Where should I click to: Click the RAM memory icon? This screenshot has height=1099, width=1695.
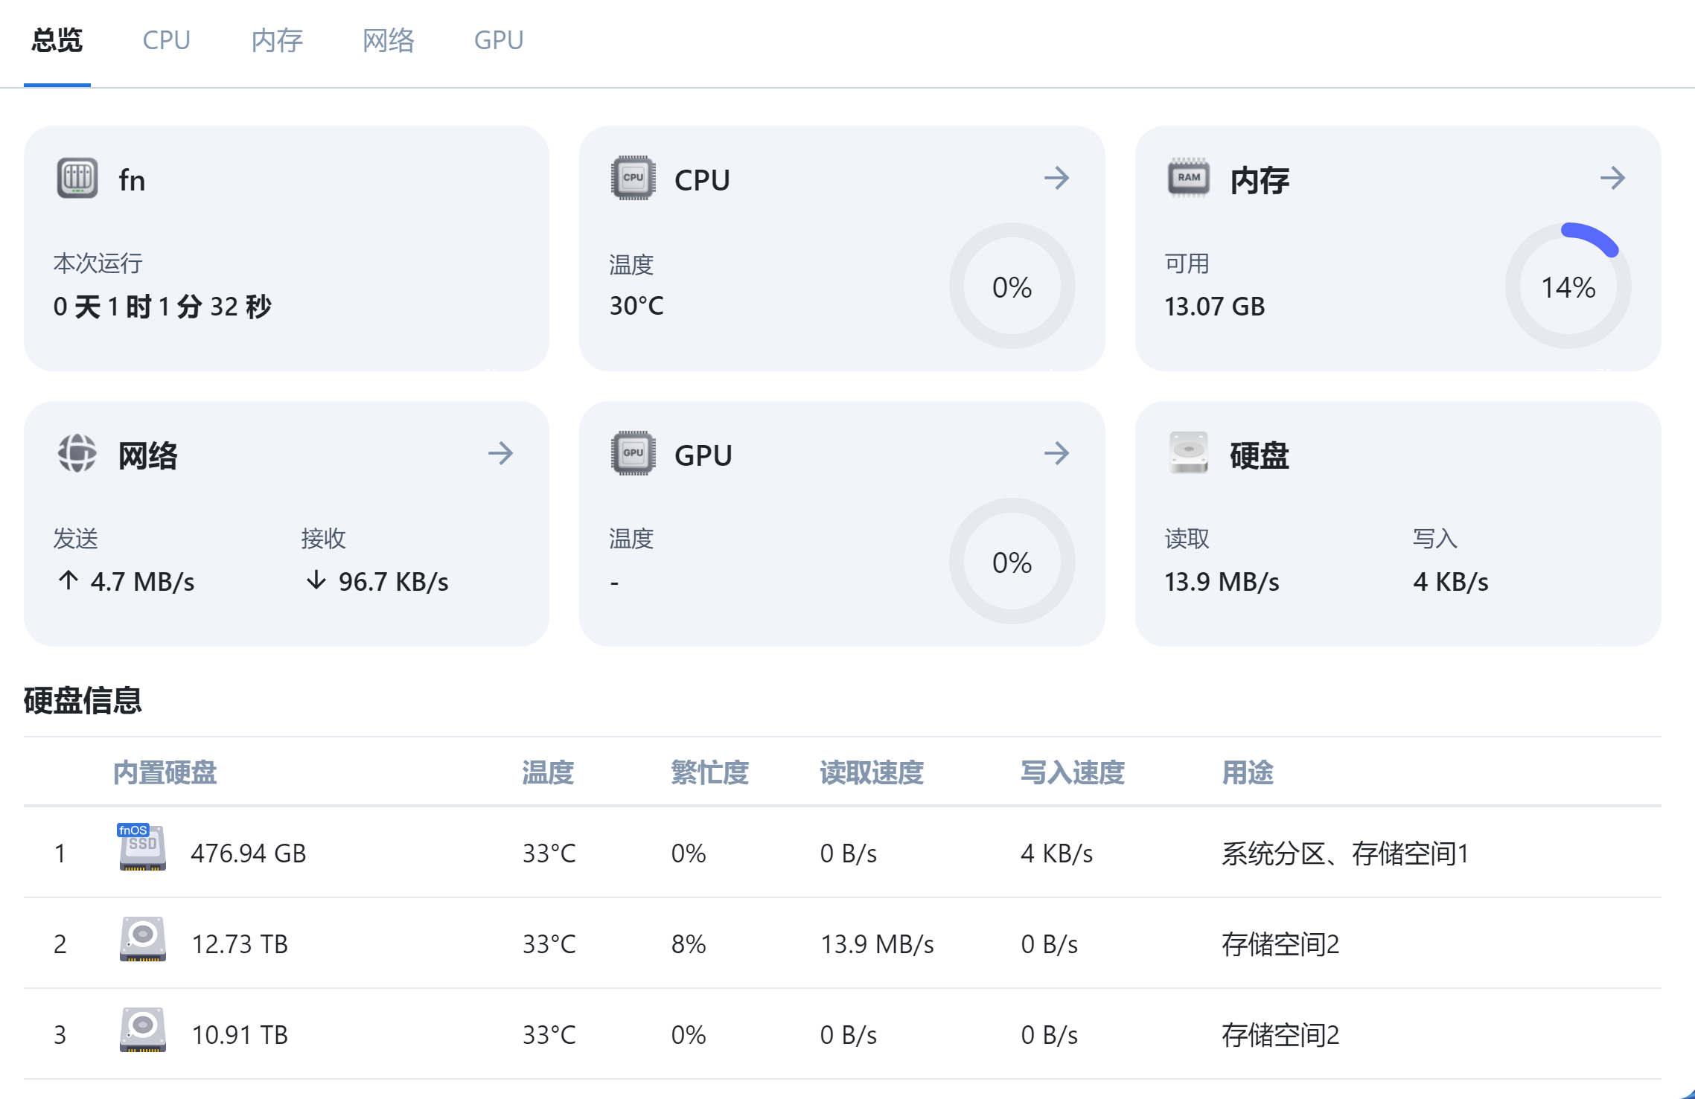pyautogui.click(x=1189, y=178)
